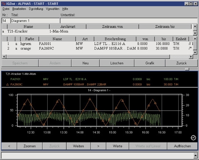Screen dimensions: 199x160
Task: Click the splitter handle above the chart
Action: [x=187, y=69]
